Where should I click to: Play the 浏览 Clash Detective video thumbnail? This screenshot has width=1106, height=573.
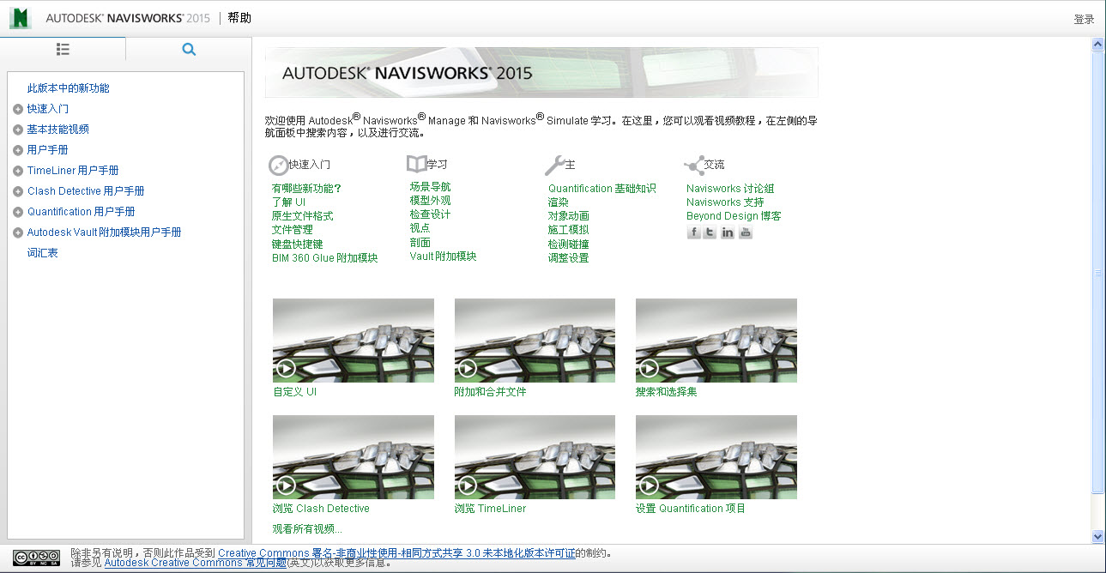(x=354, y=457)
